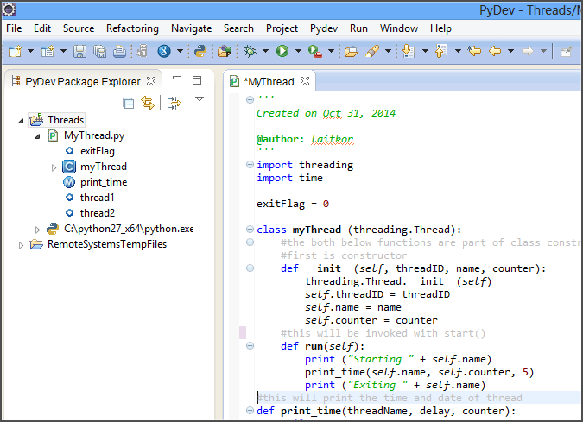
Task: Close the MyThread editor tab
Action: (304, 81)
